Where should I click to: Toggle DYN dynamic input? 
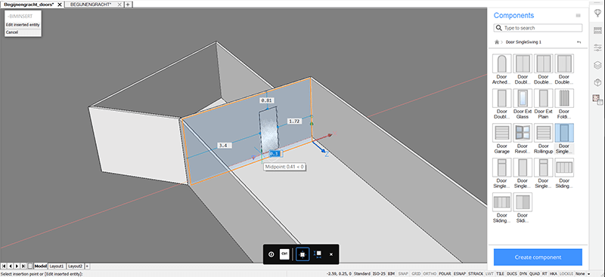tap(523, 273)
